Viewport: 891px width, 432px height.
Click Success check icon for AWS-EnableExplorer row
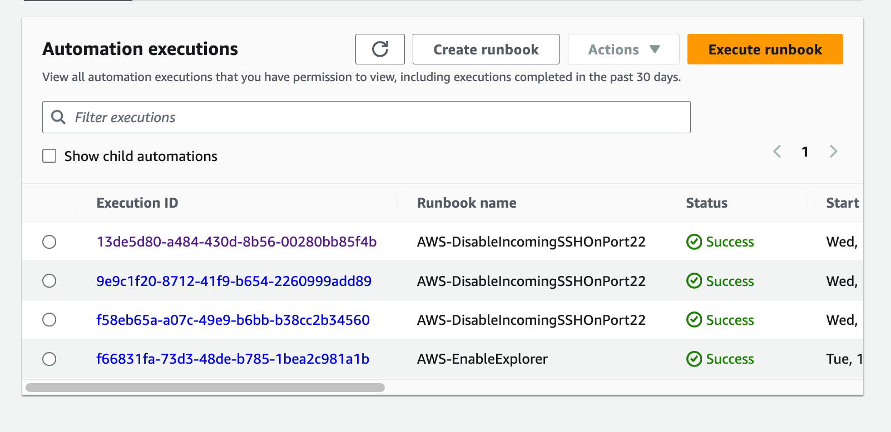click(694, 359)
